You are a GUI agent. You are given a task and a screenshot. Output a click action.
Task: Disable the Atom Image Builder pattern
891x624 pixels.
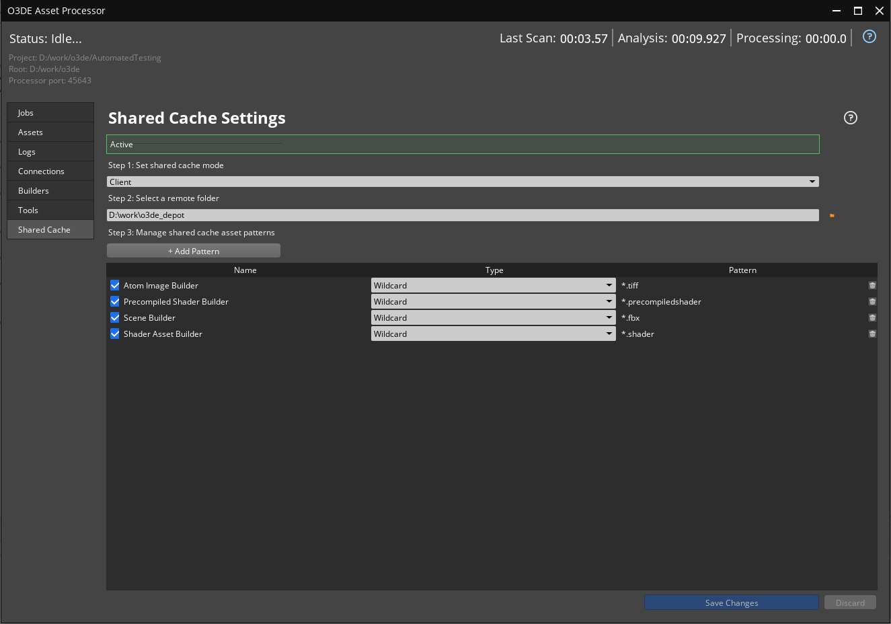tap(114, 284)
